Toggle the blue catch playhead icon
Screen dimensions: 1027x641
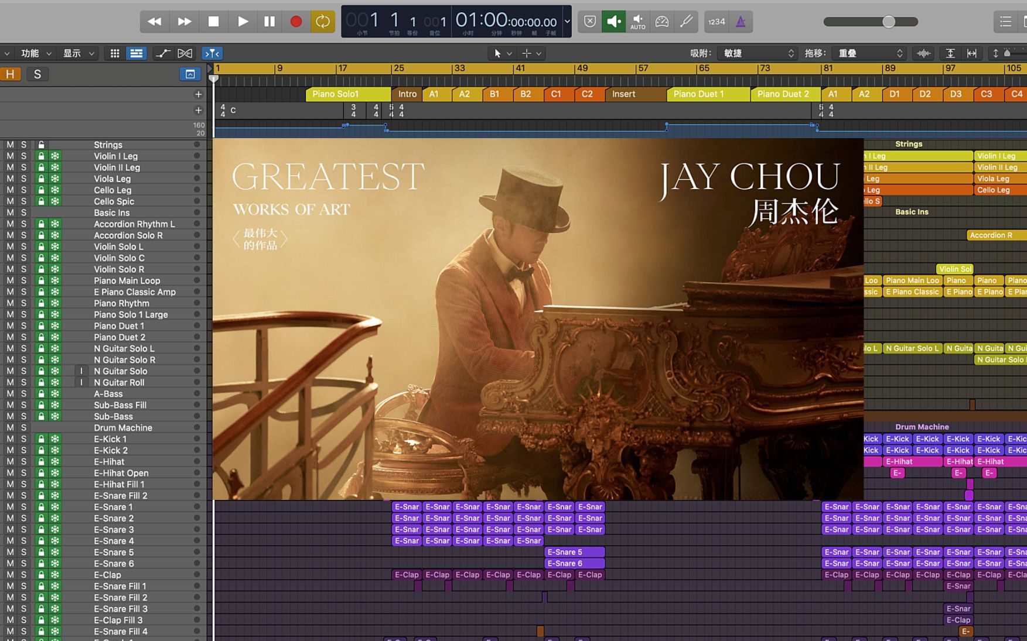click(211, 53)
